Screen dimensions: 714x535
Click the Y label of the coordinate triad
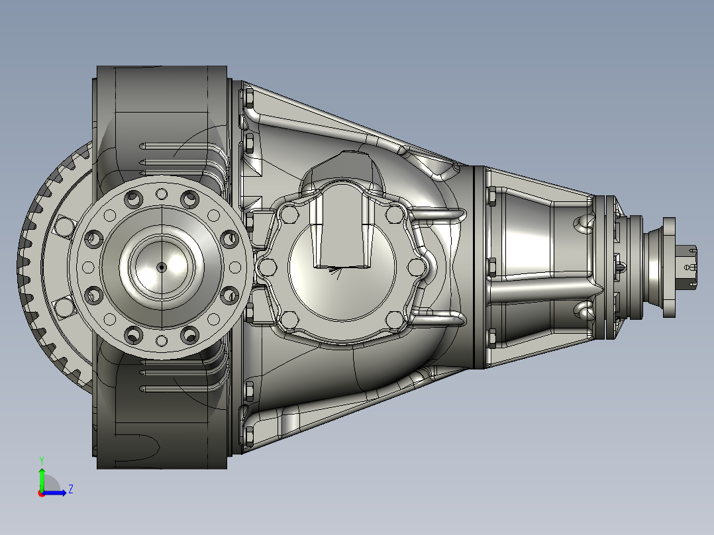click(42, 460)
